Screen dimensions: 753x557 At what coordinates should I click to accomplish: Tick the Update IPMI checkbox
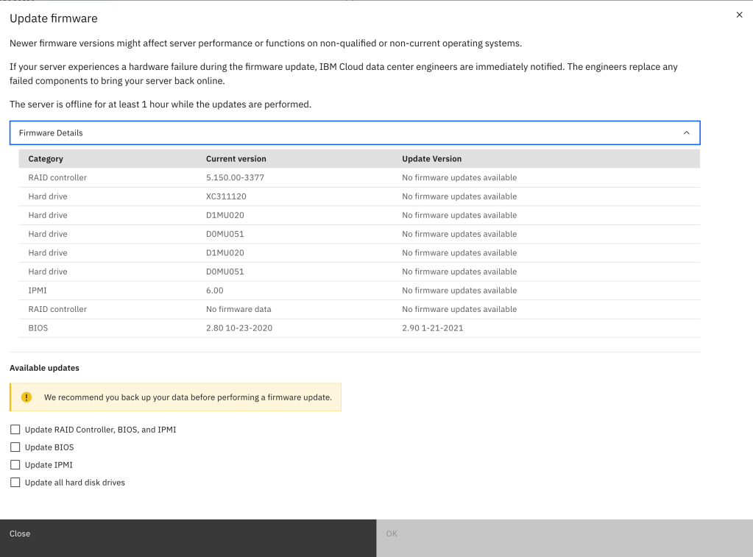pyautogui.click(x=15, y=465)
